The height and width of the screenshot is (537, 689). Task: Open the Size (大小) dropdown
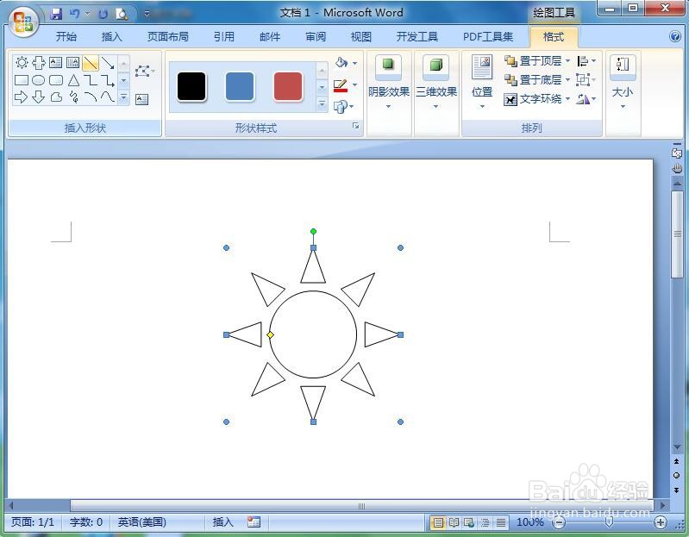pos(623,83)
